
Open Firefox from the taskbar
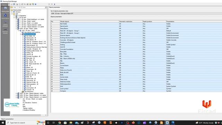[133, 123]
